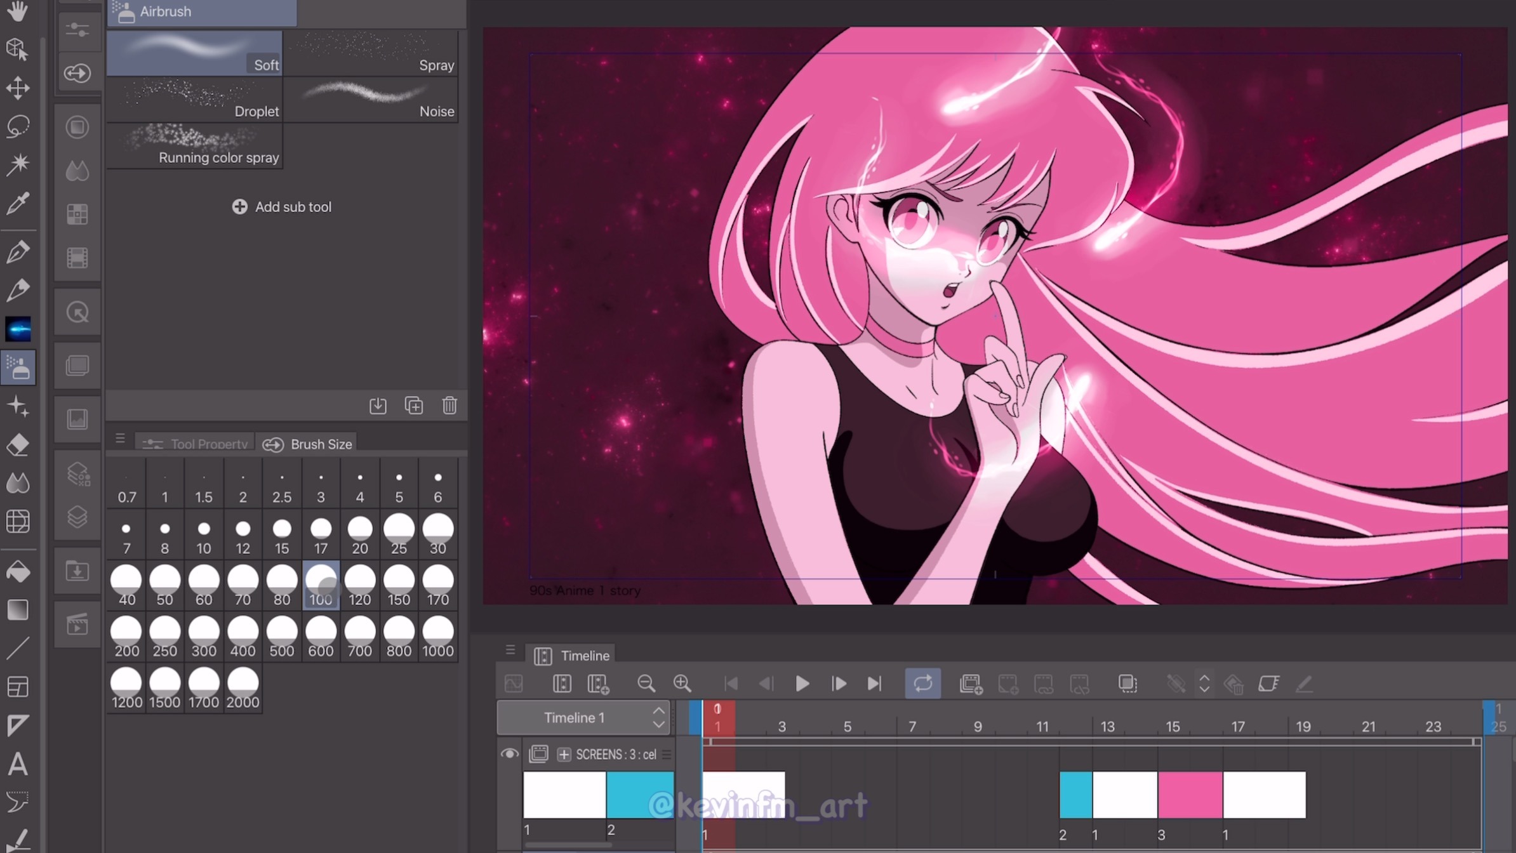Click the Fill bucket tool

coord(18,572)
